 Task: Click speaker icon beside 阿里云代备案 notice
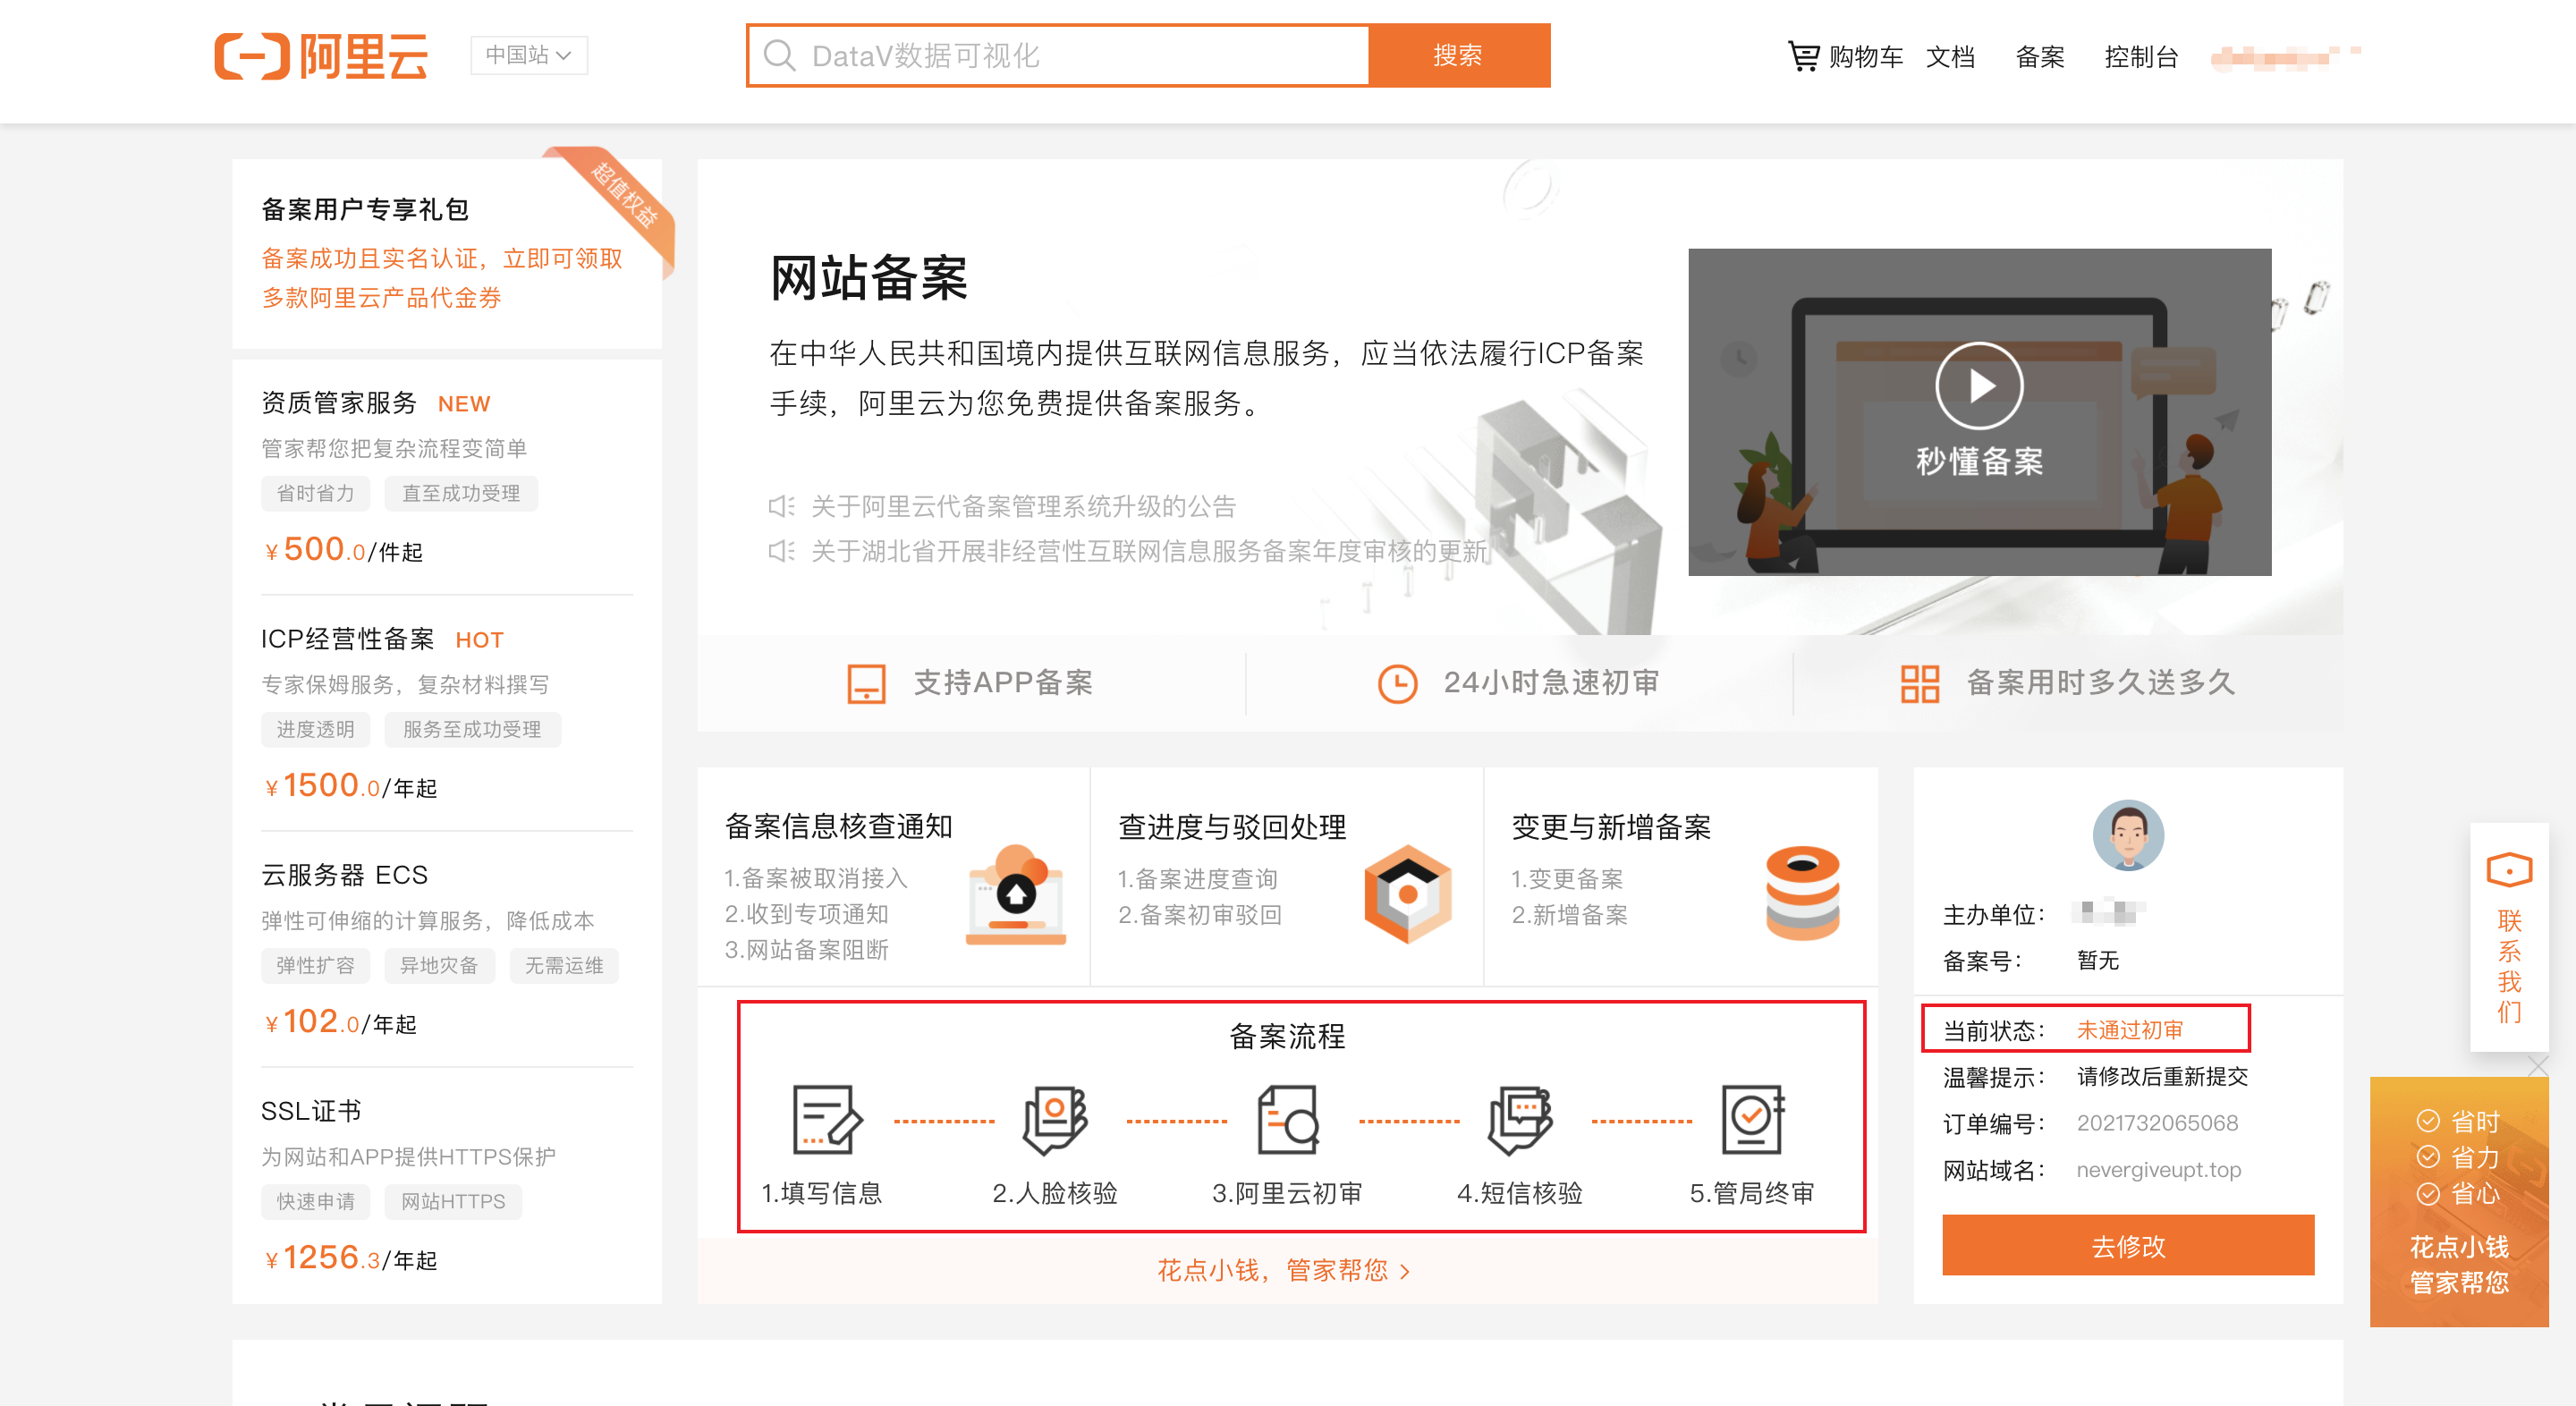781,506
